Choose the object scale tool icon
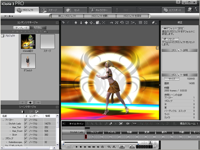The height and width of the screenshot is (150, 200). (x=127, y=23)
